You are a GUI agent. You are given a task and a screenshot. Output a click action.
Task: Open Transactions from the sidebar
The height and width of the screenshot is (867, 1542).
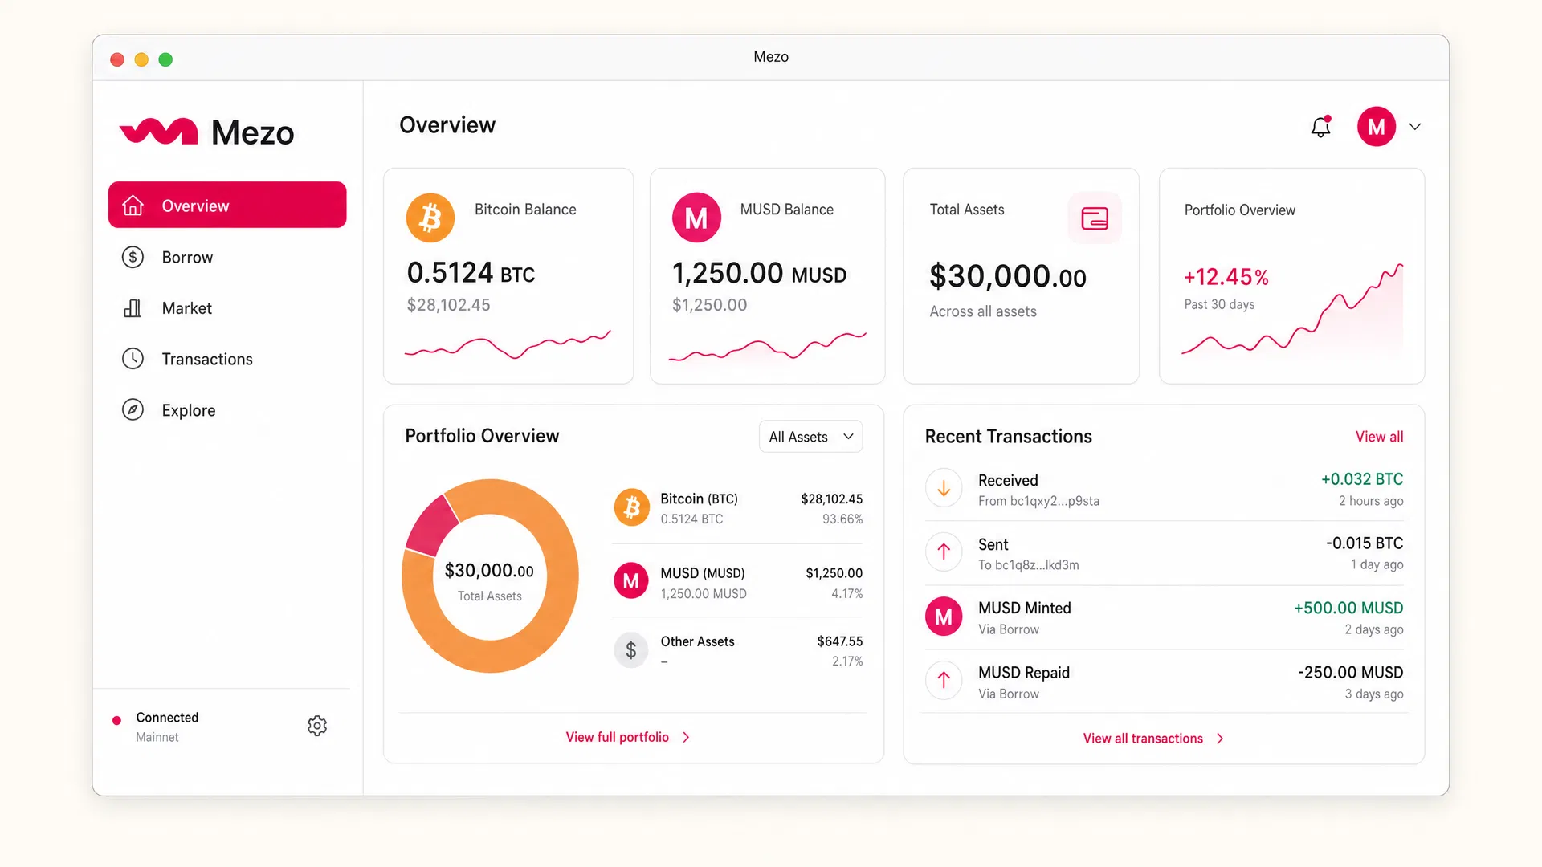point(207,359)
